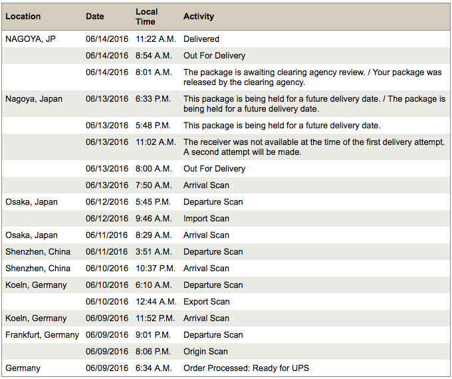Select the Import Scan activity row
452x379 pixels.
click(206, 219)
